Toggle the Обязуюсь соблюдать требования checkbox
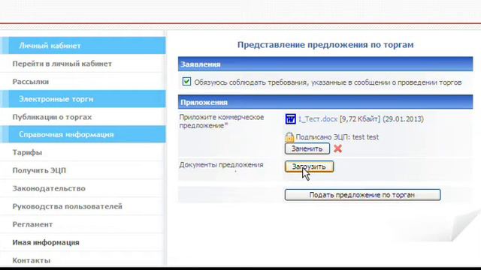Viewport: 481px width, 270px height. (186, 82)
